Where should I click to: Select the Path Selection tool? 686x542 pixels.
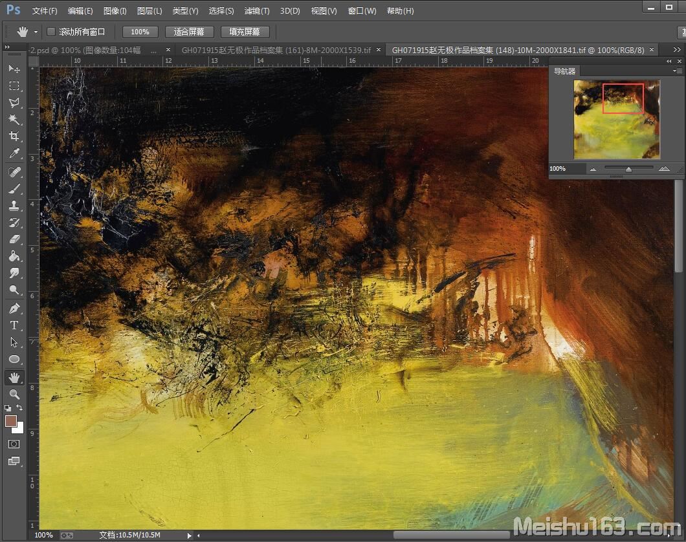tap(14, 342)
